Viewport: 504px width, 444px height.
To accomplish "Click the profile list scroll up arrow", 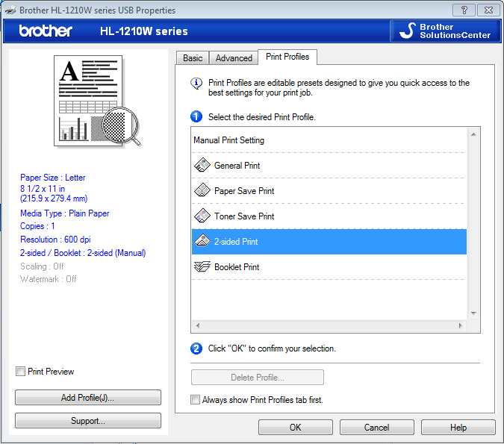I will coord(473,134).
